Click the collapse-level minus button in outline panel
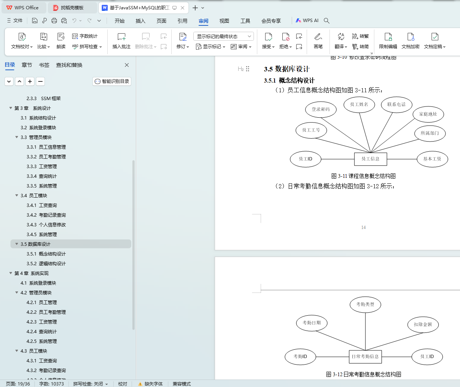 [x=40, y=81]
